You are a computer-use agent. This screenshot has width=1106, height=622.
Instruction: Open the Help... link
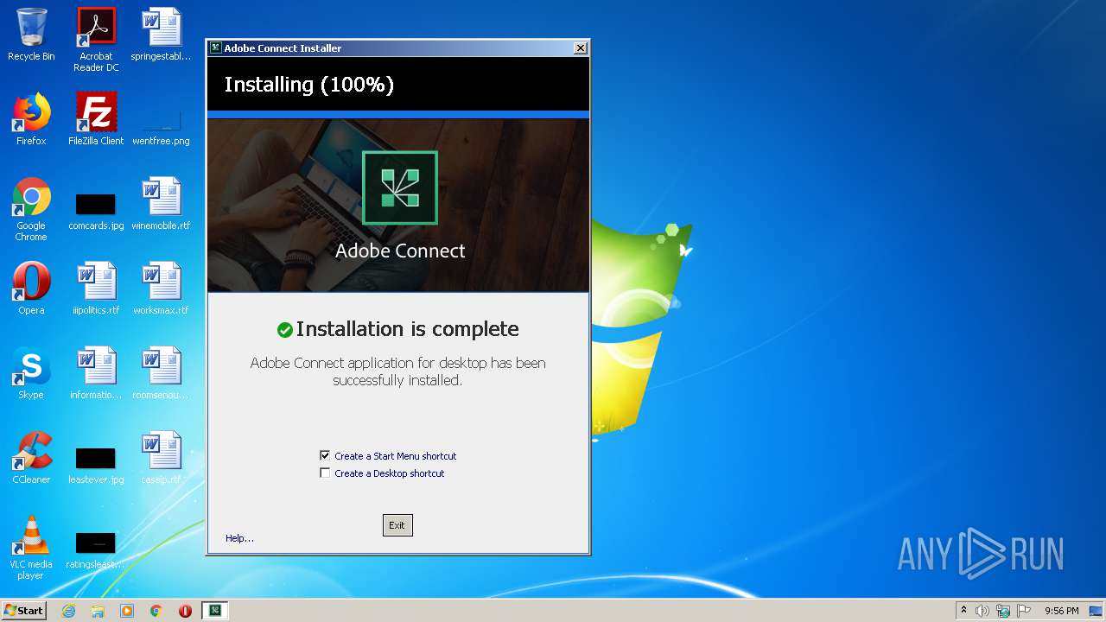(239, 538)
